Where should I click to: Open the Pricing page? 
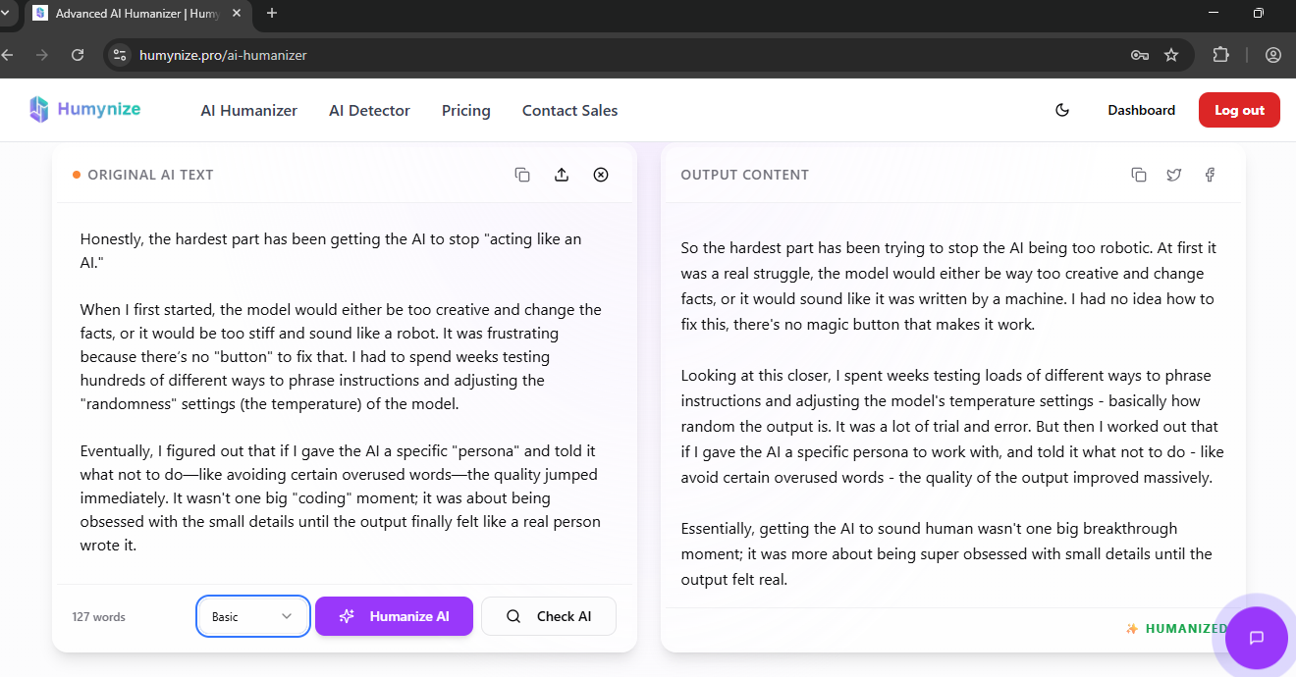465,110
